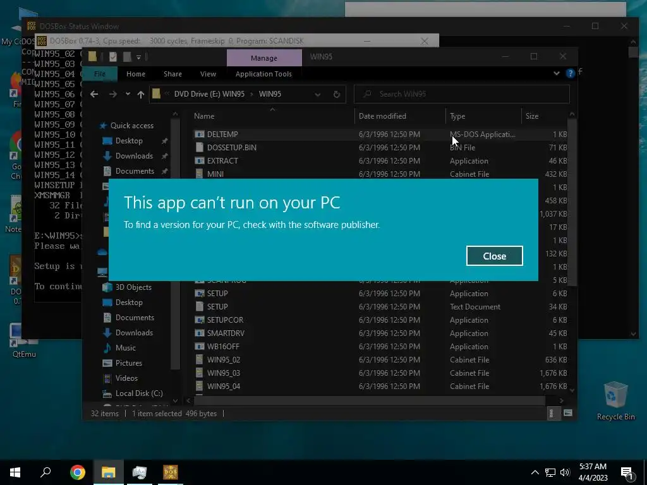Click the Search WIN95 field
The width and height of the screenshot is (647, 485).
coord(462,94)
